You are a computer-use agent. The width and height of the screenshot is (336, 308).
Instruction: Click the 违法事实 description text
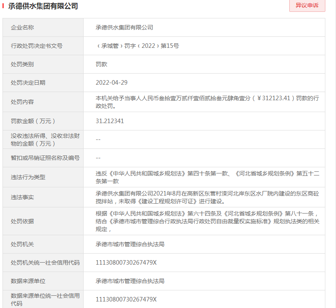click(207, 197)
